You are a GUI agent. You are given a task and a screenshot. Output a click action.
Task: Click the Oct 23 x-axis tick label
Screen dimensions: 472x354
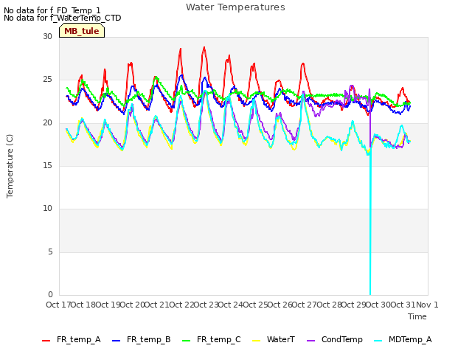point(206,305)
